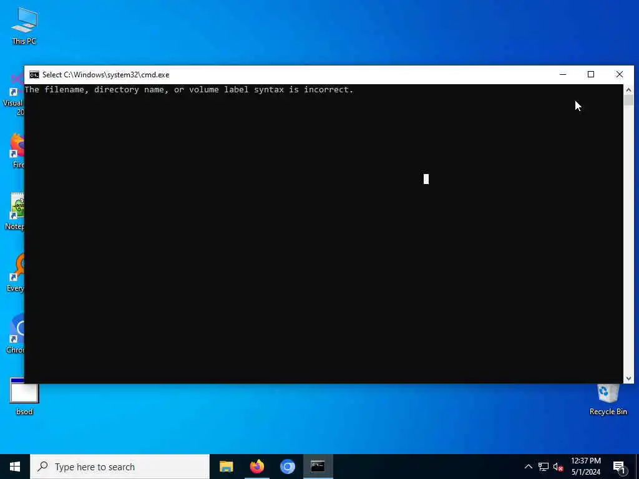639x479 pixels.
Task: Select the Notepad++ desktop shortcut
Action: click(x=16, y=212)
